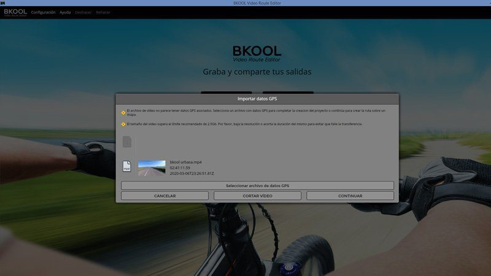
Task: Click the mp4 file icon
Action: 127,166
